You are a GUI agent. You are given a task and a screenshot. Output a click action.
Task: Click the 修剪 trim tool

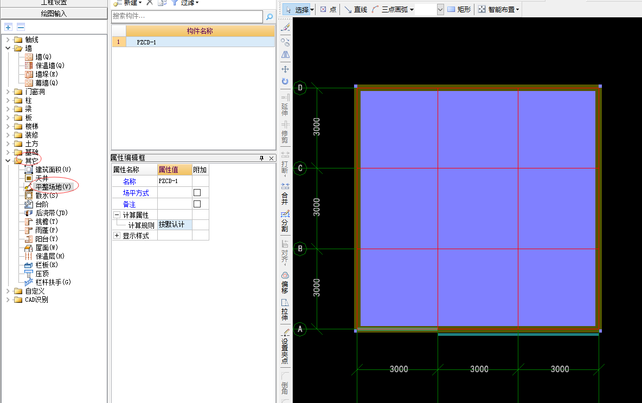[x=285, y=132]
